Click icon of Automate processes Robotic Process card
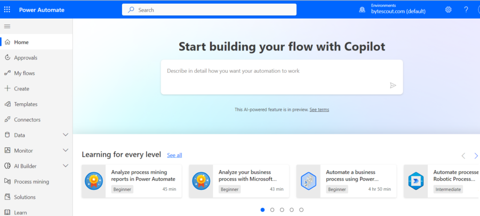 click(x=415, y=181)
